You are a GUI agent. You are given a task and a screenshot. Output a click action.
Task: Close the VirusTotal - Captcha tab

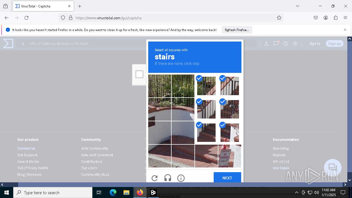(x=69, y=6)
